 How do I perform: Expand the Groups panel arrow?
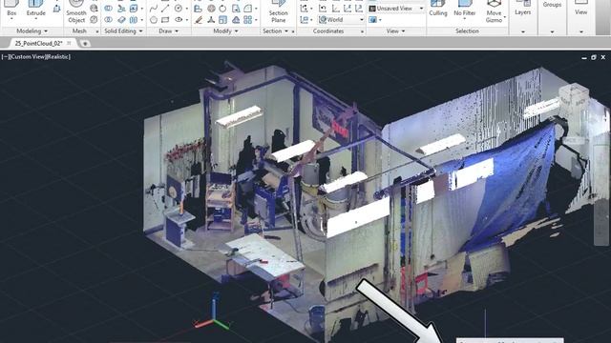tap(552, 31)
